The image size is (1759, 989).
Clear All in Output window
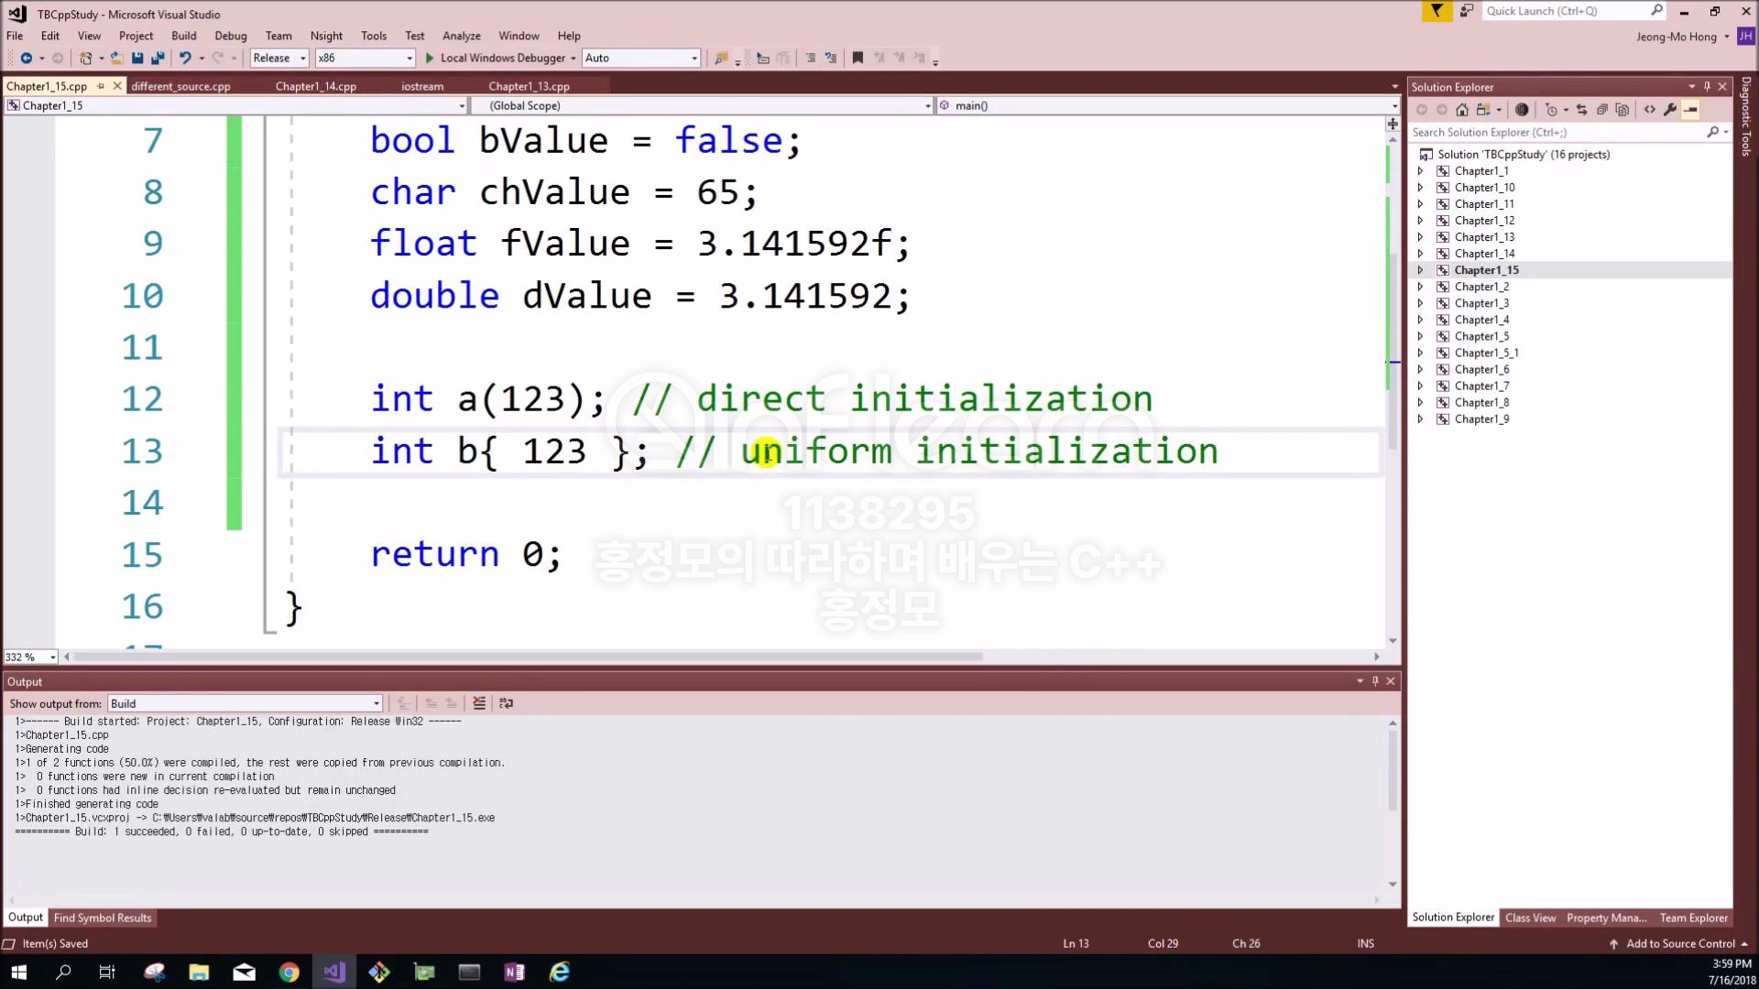[x=479, y=703]
